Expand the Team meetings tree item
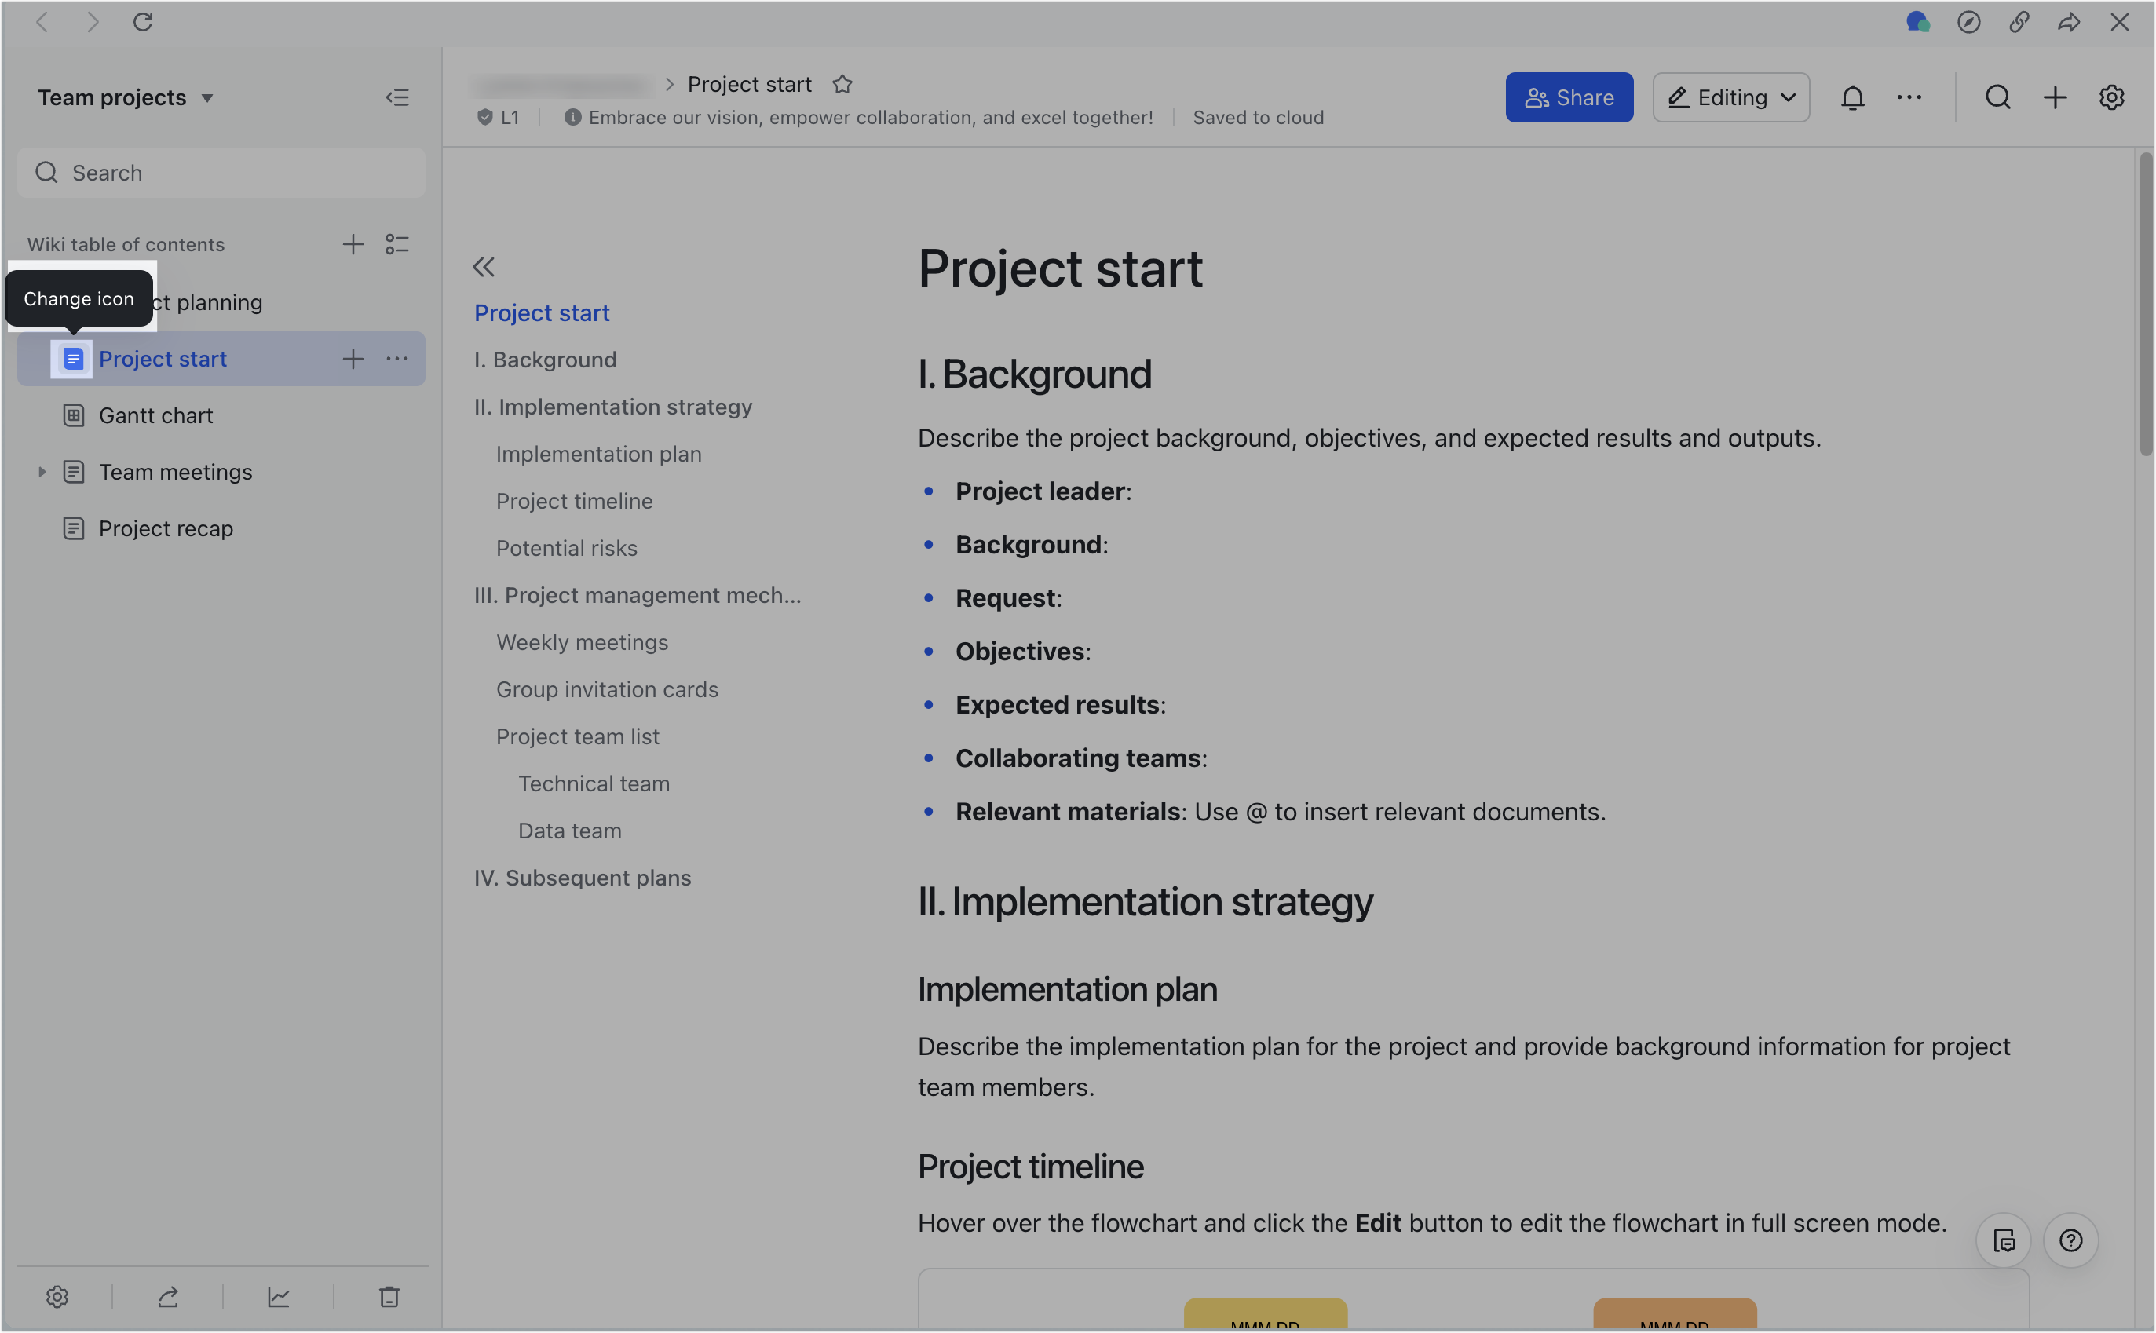 42,472
